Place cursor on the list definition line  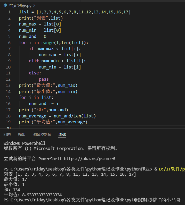75,12
